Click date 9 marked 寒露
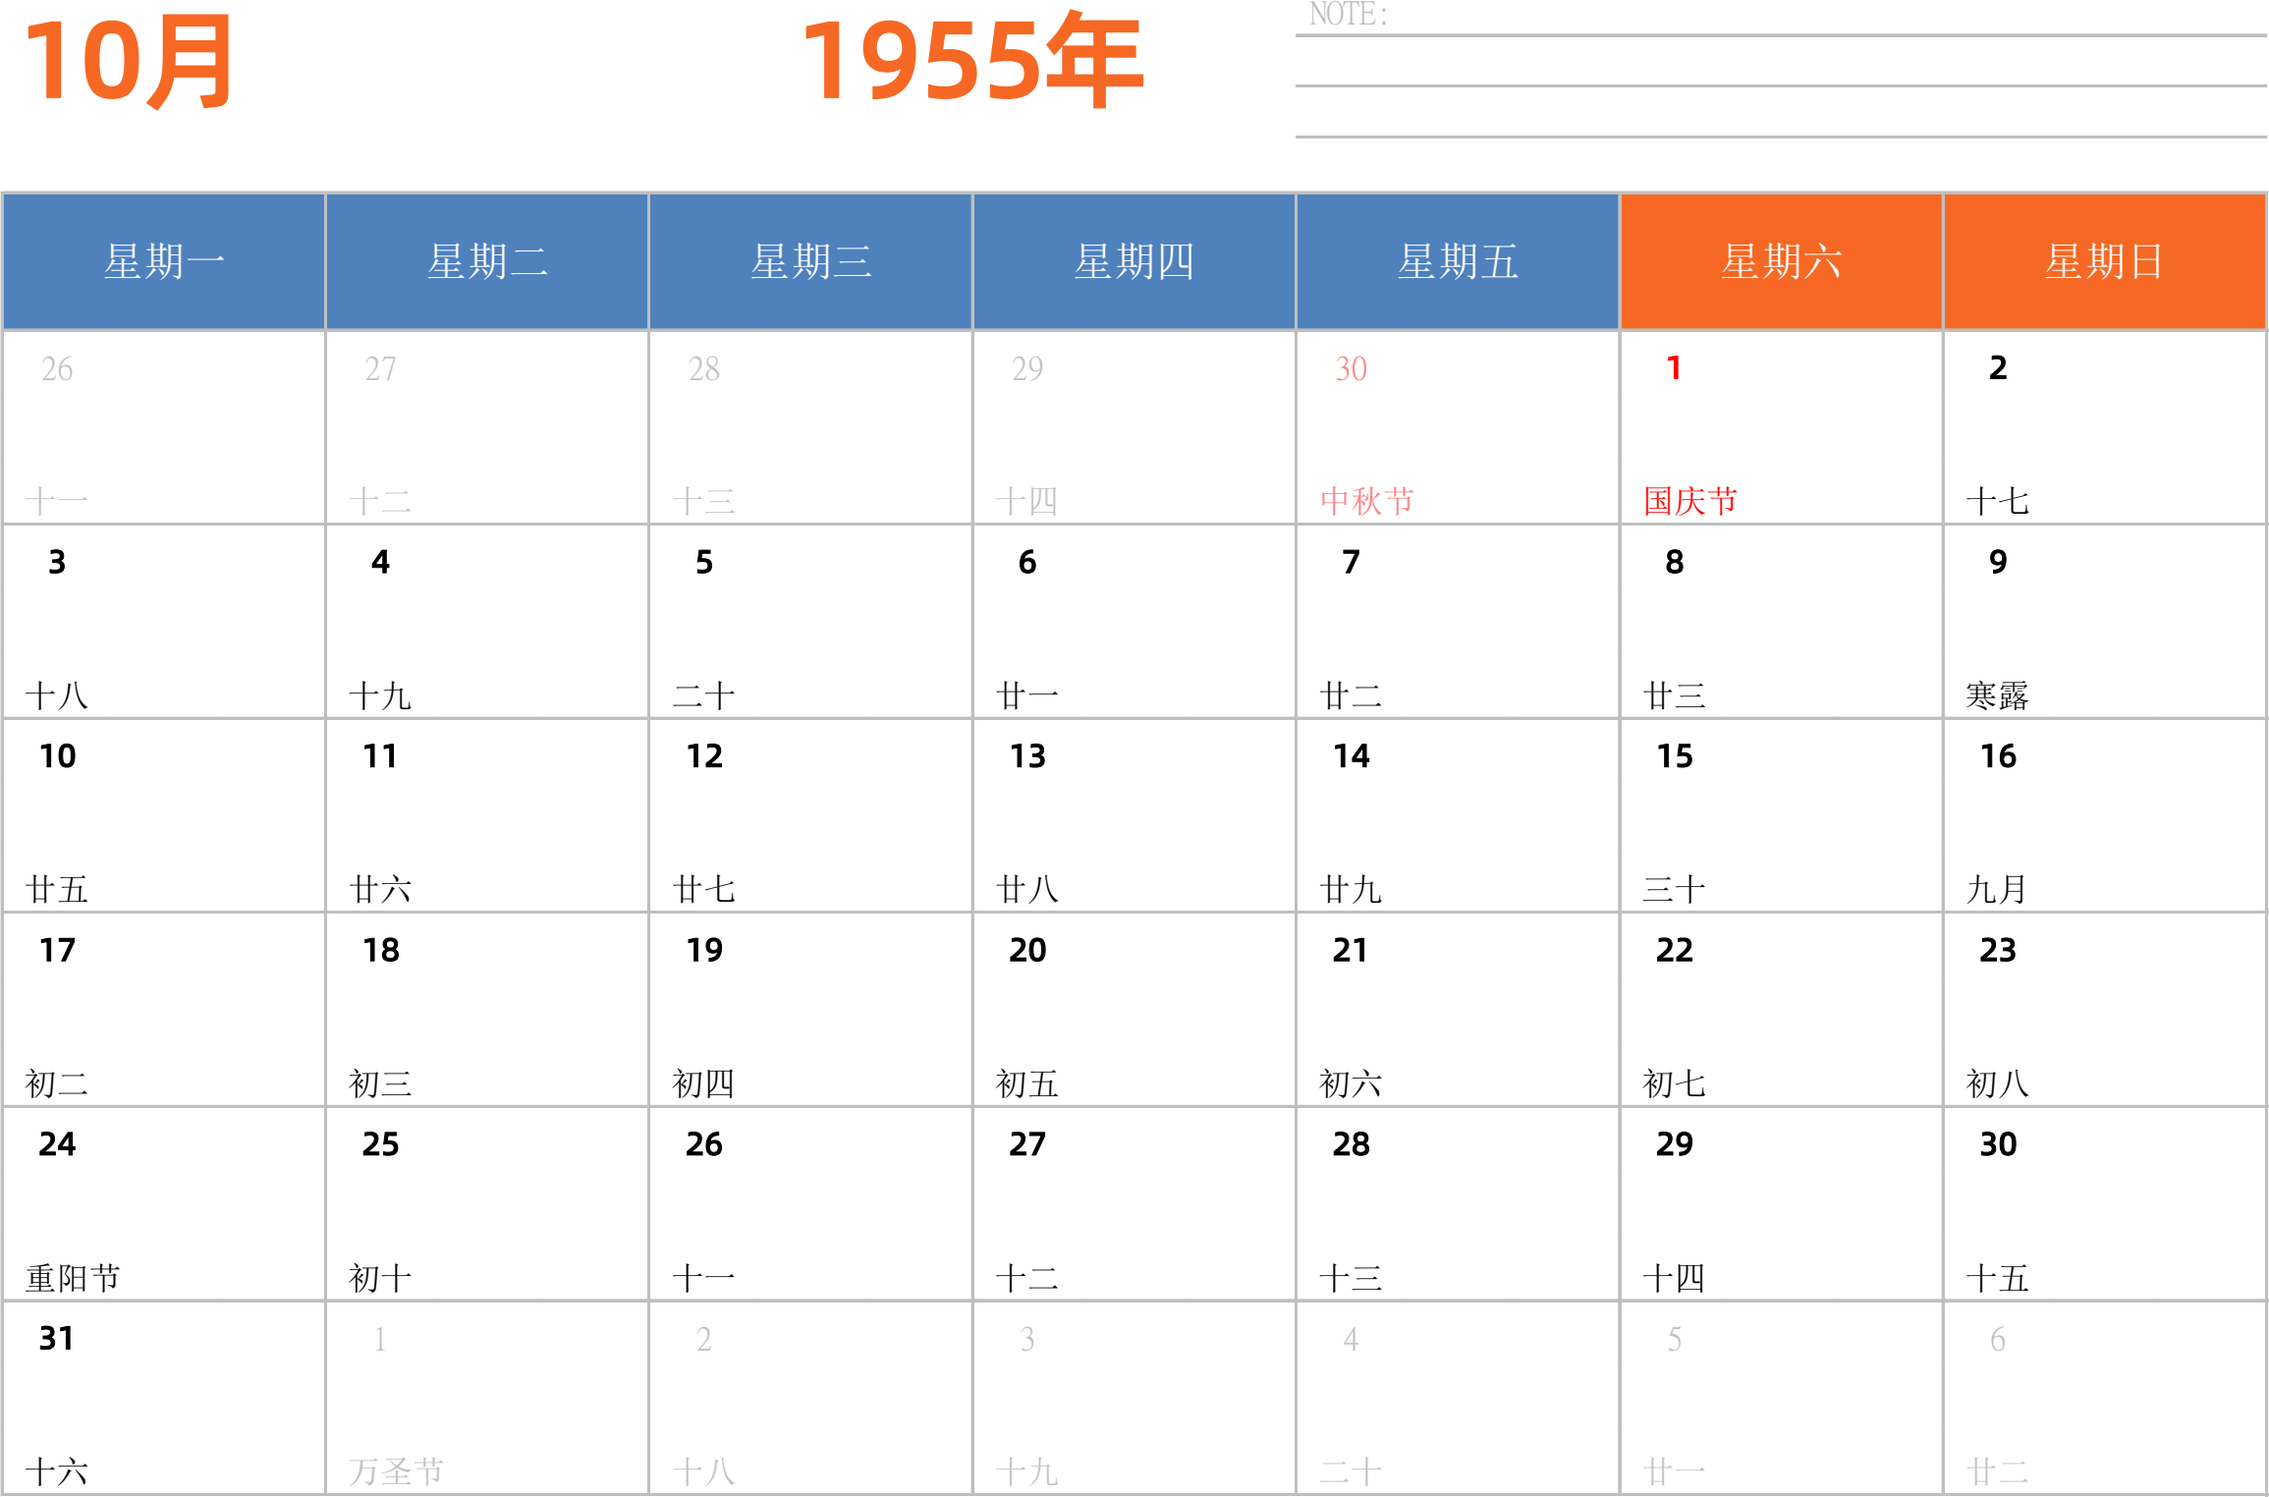Screen dimensions: 2269x1497 tap(2104, 621)
